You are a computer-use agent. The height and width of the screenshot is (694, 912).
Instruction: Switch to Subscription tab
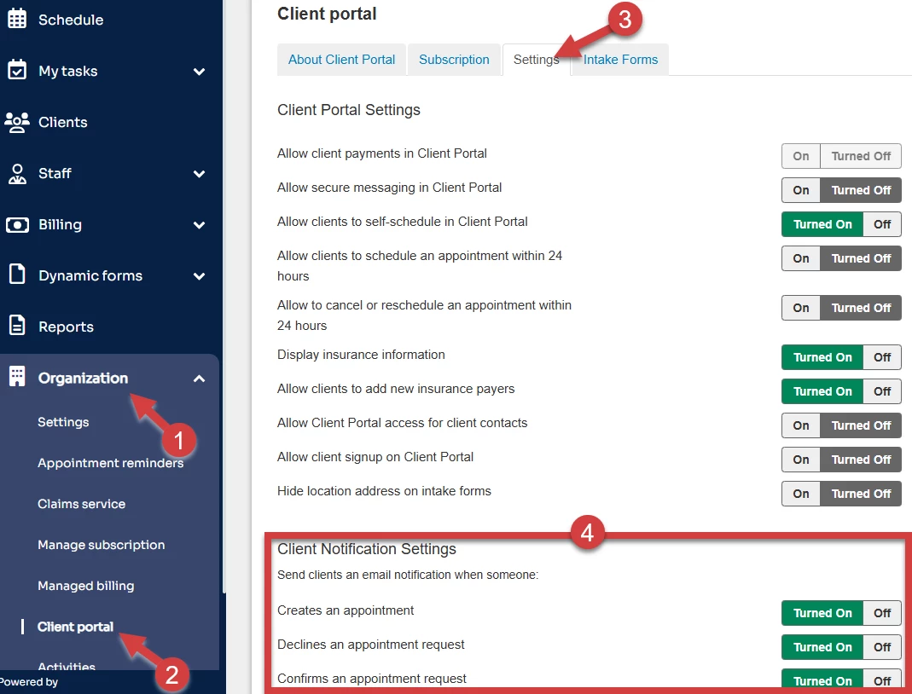tap(454, 60)
